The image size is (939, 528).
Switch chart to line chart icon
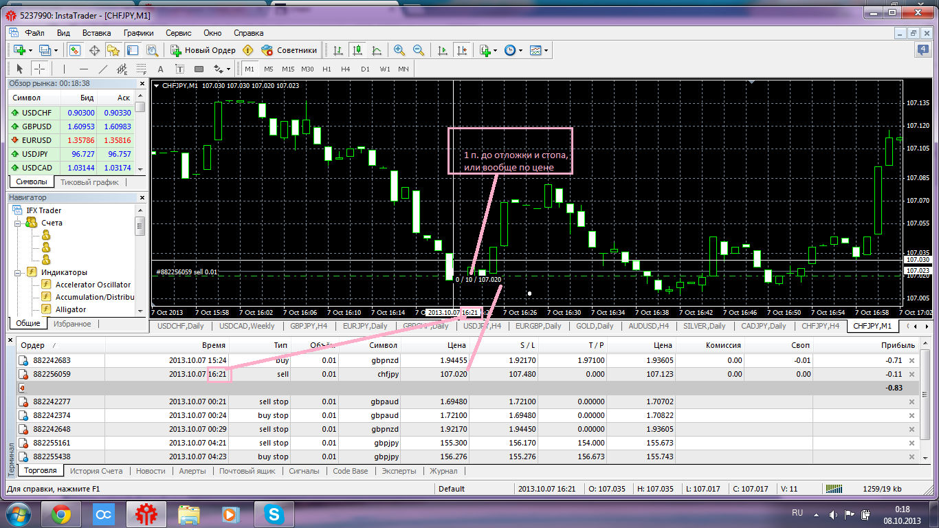pyautogui.click(x=377, y=50)
